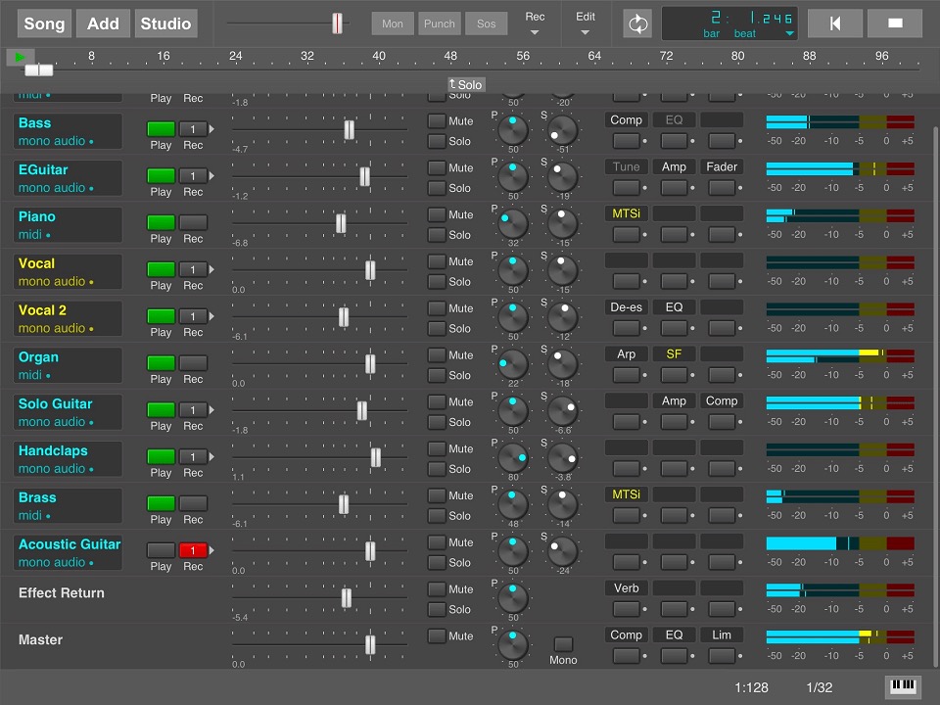
Task: Toggle the cycle loop icon
Action: coord(637,23)
